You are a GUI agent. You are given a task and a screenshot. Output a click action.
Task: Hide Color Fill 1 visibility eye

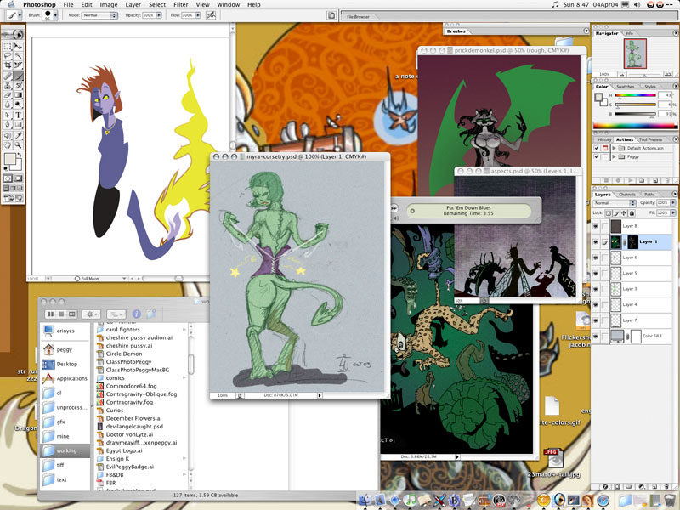(x=596, y=336)
